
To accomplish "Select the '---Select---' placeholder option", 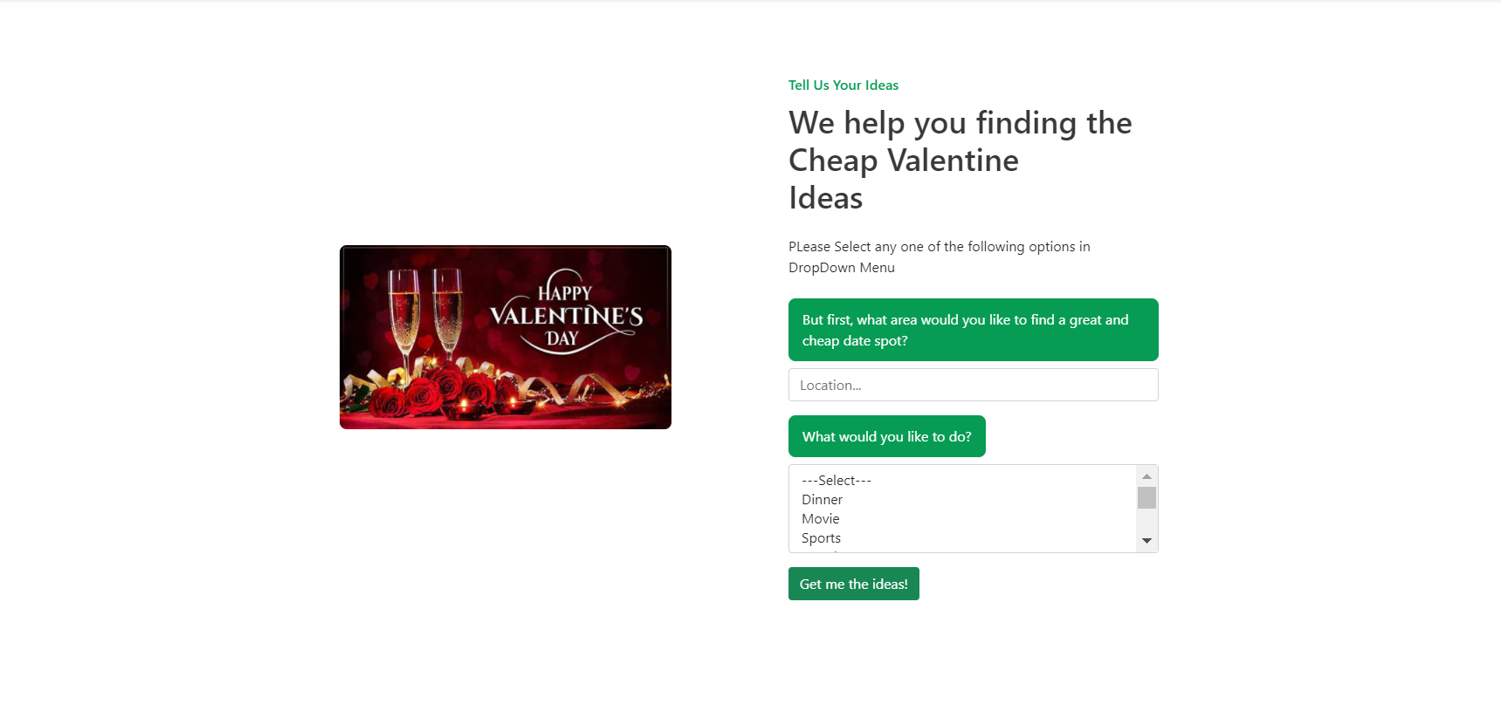I will 837,481.
